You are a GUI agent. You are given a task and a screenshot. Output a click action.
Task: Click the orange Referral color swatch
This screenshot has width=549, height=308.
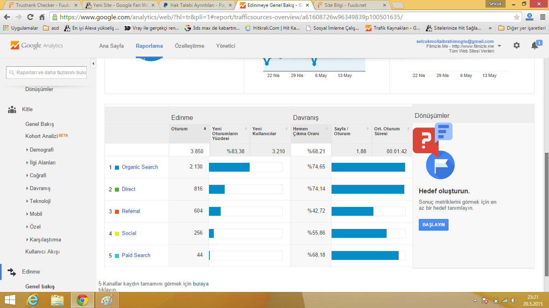coord(117,211)
